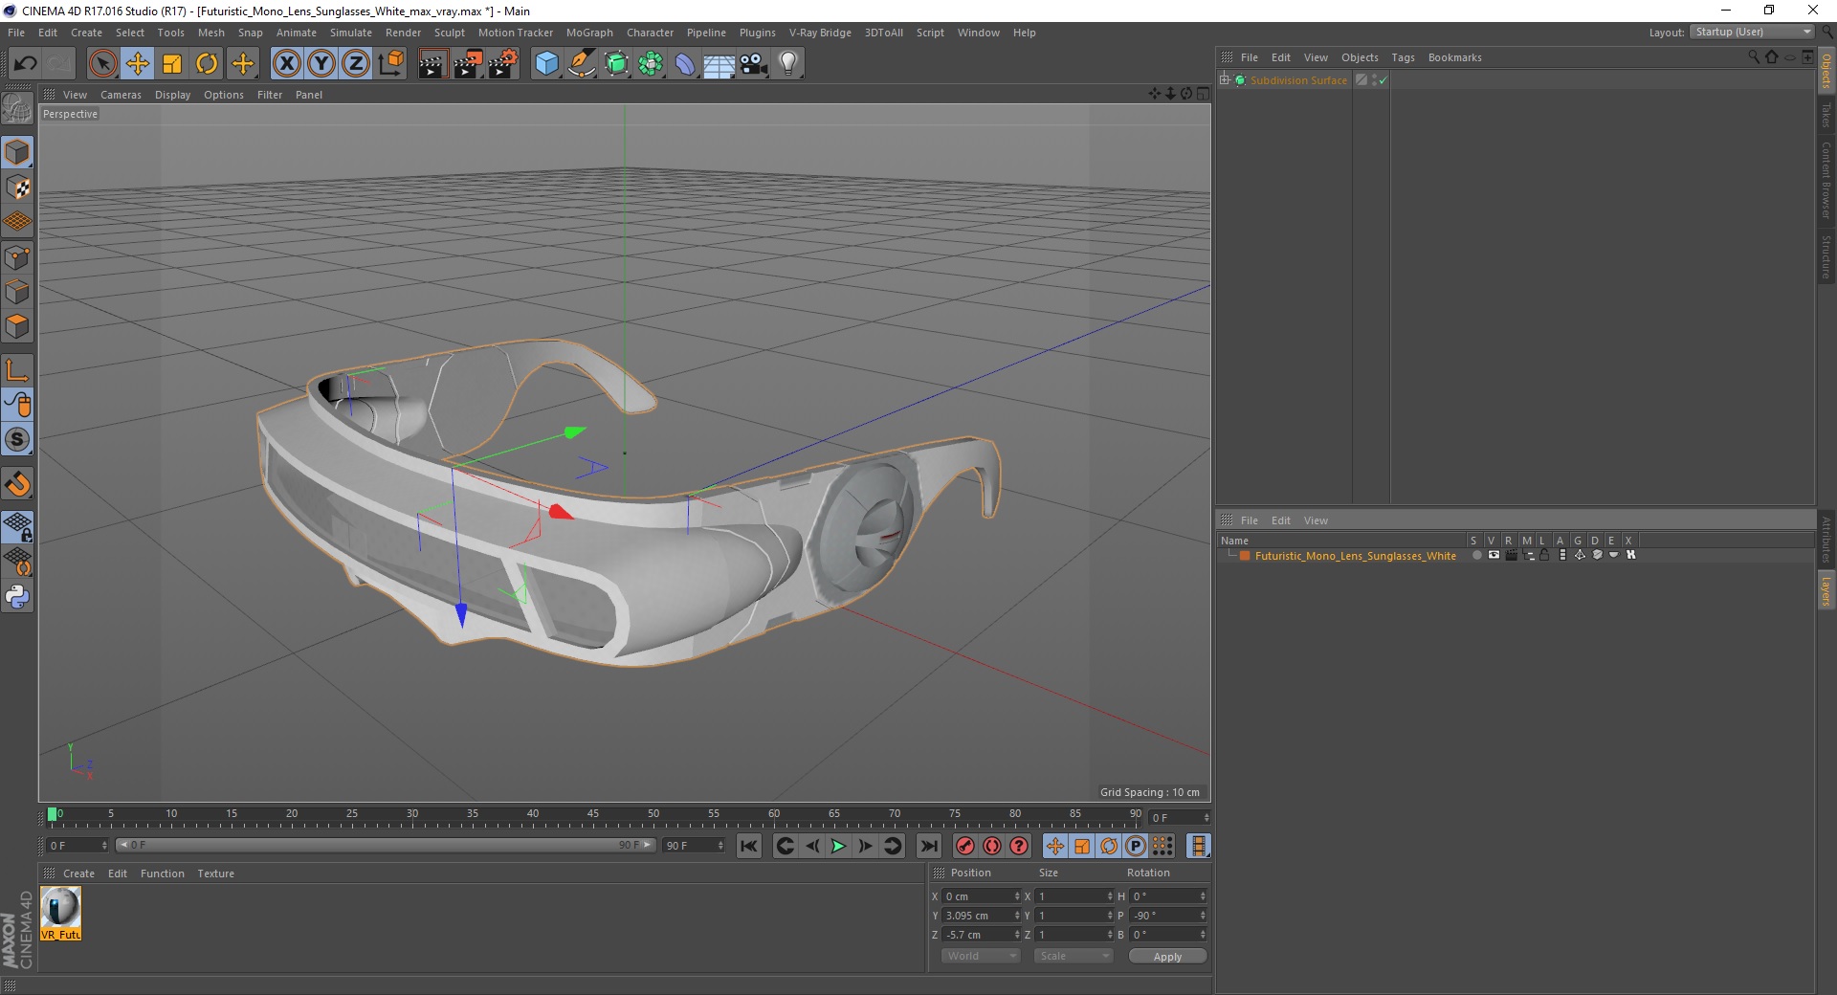Add a Subdivision Surface generator icon
The width and height of the screenshot is (1837, 995).
pos(617,64)
